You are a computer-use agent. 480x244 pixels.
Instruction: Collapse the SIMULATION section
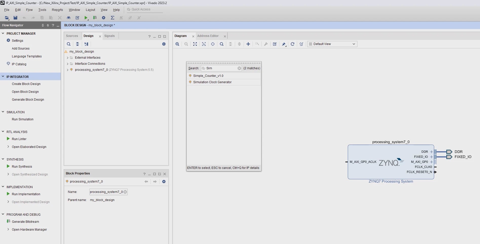click(x=3, y=112)
